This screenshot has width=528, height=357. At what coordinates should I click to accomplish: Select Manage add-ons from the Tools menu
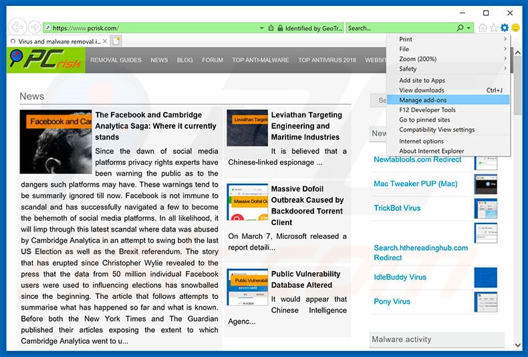tap(422, 100)
